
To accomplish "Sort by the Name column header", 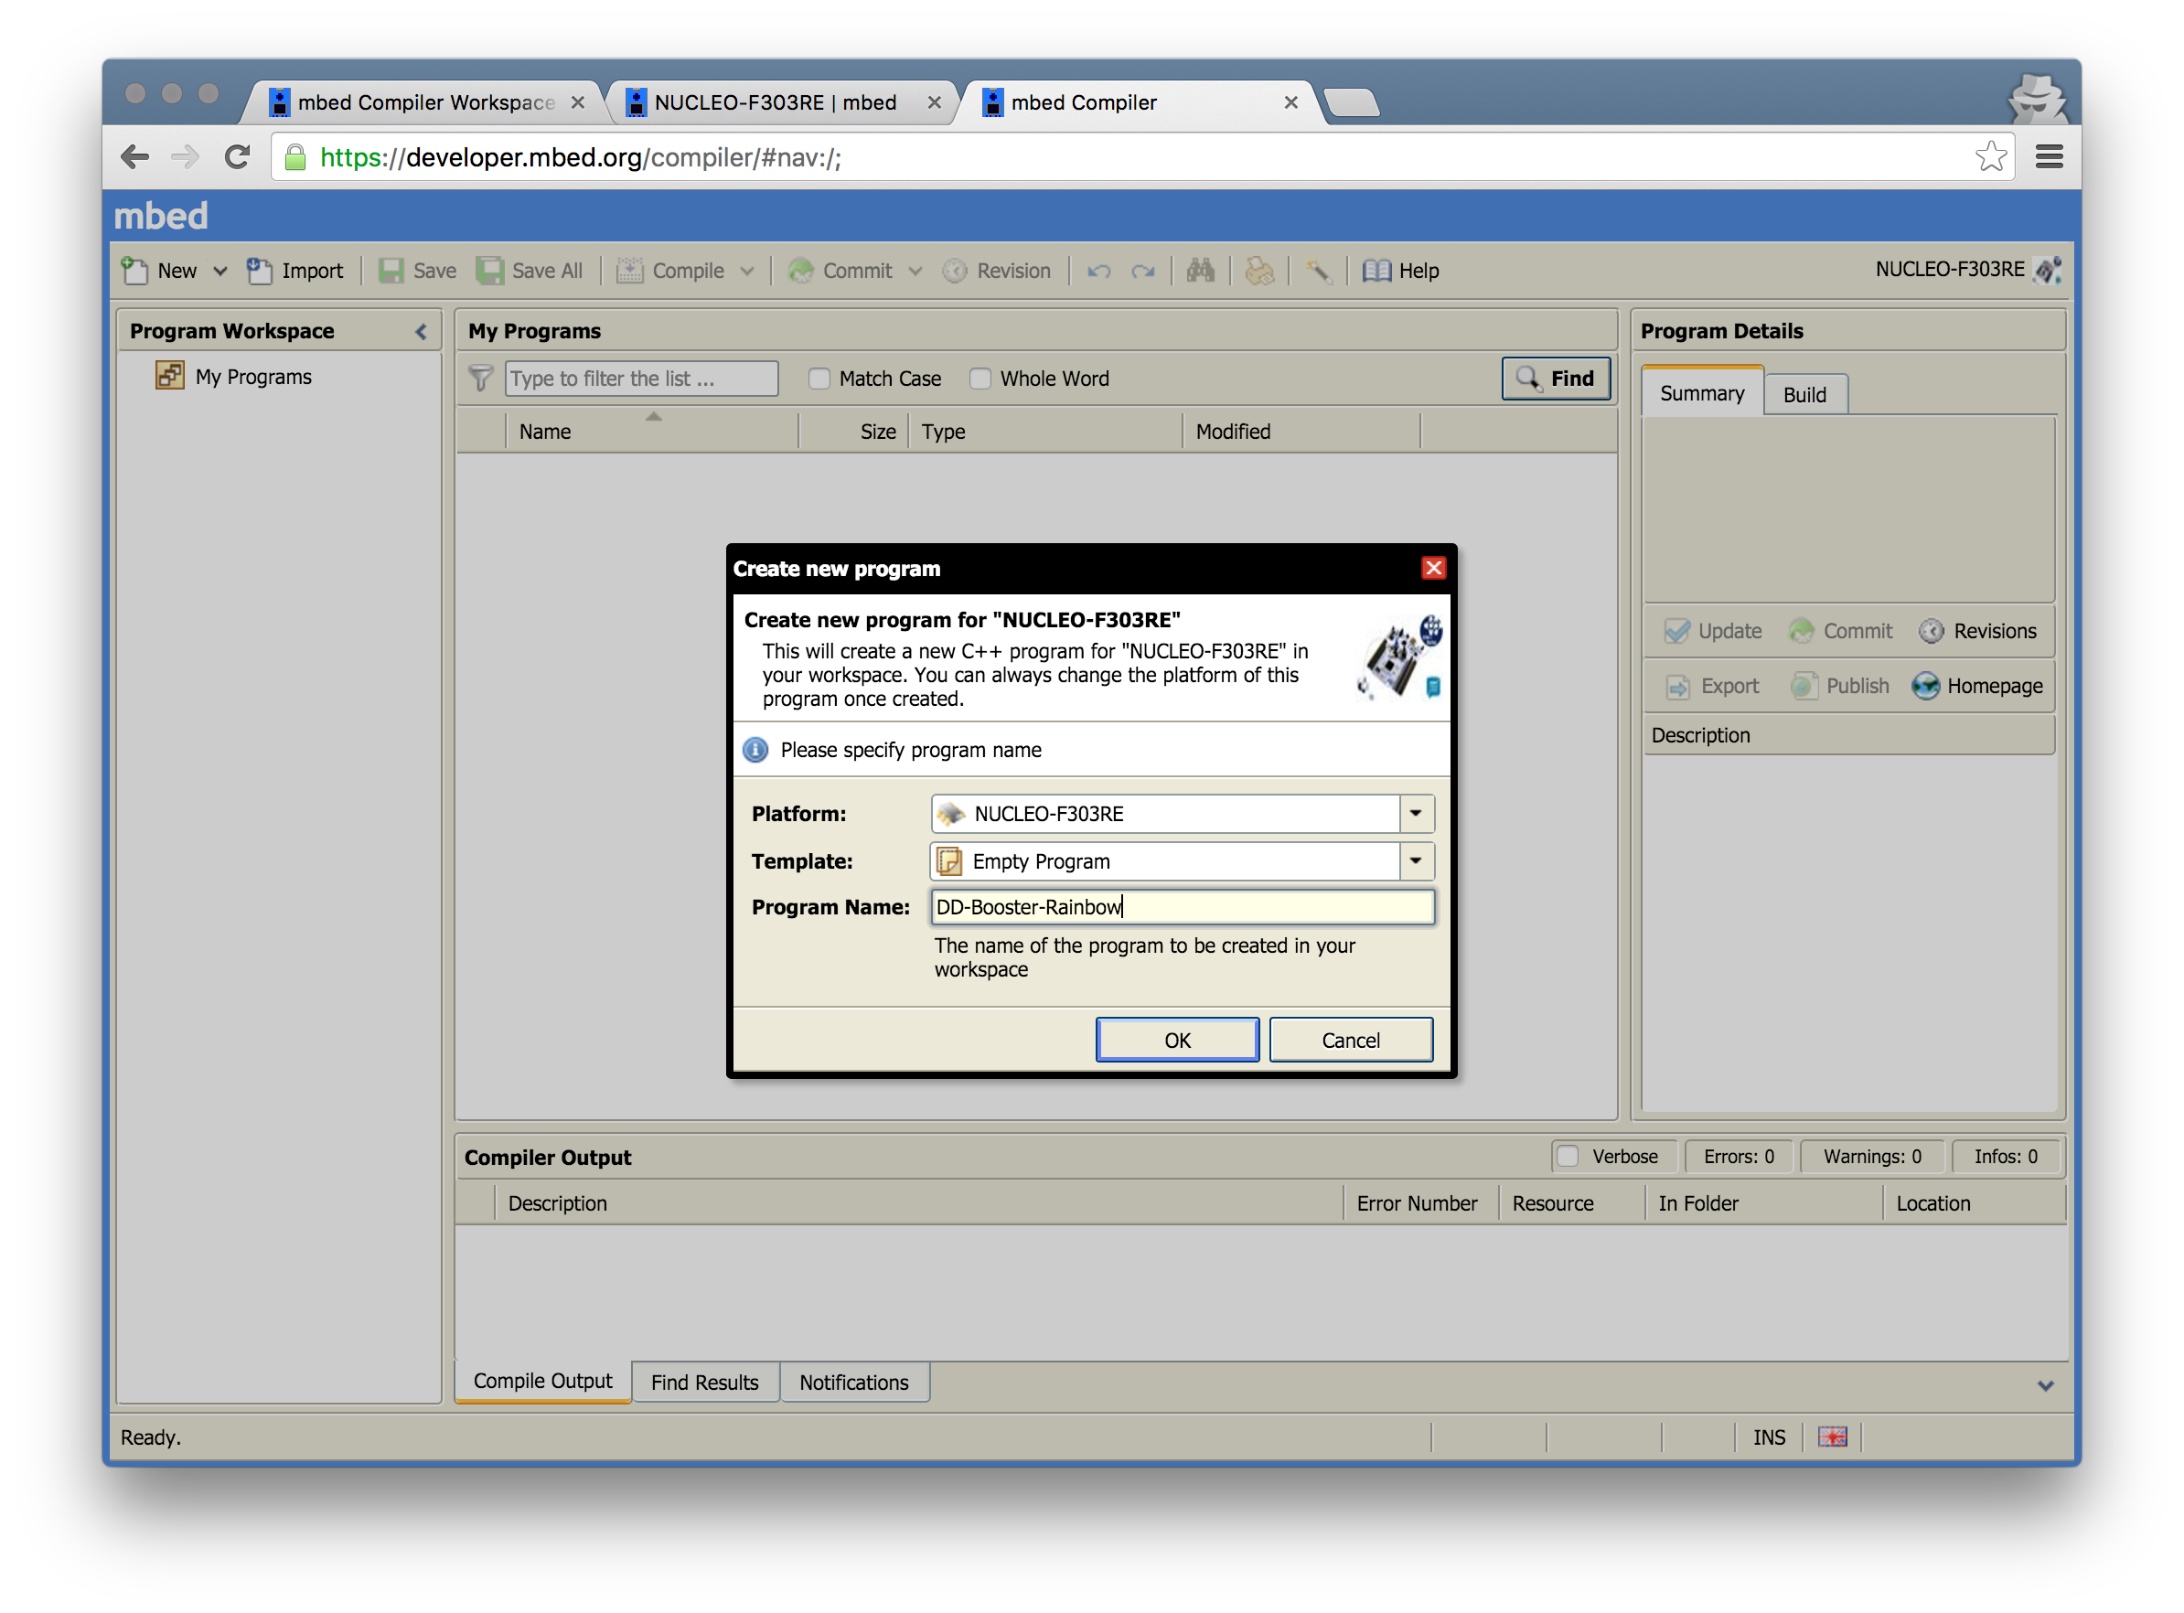I will click(x=652, y=432).
